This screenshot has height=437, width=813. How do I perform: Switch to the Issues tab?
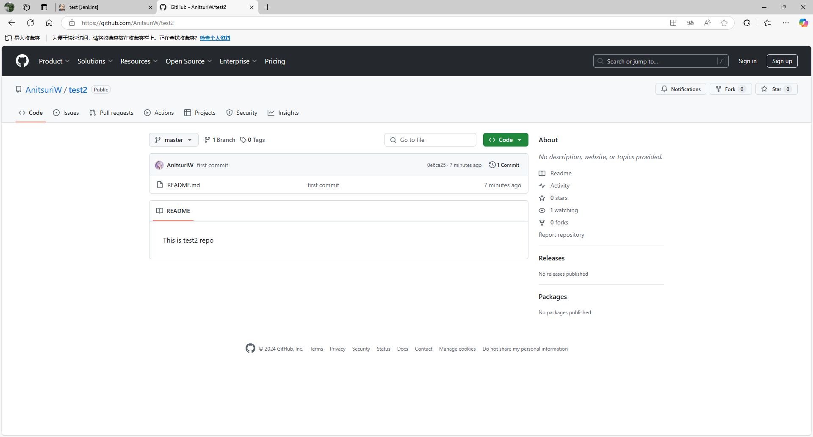point(66,113)
